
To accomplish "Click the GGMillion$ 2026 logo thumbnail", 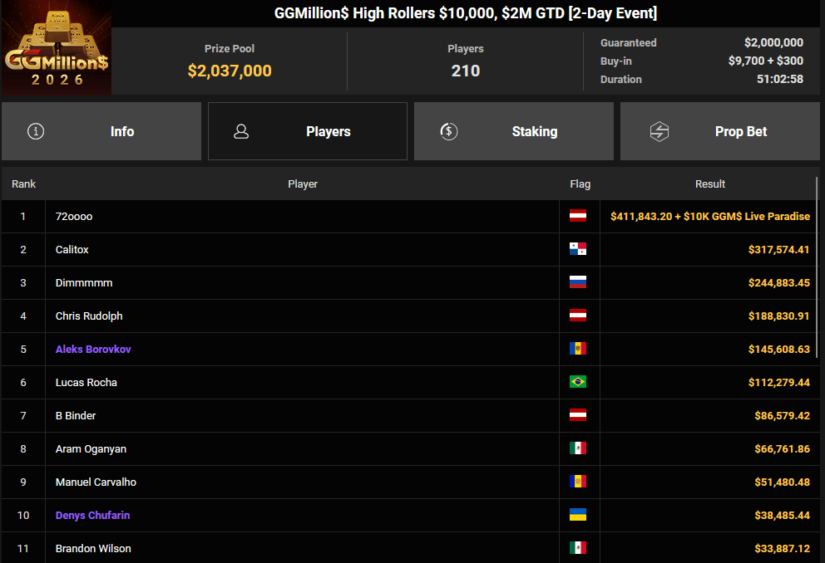I will pos(56,48).
